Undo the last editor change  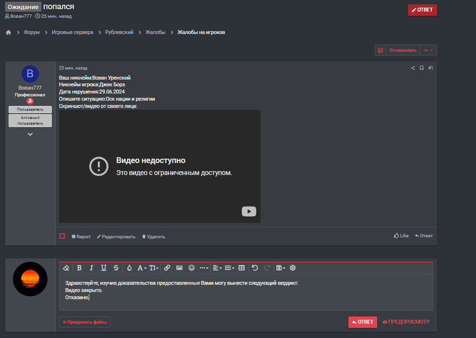click(255, 268)
